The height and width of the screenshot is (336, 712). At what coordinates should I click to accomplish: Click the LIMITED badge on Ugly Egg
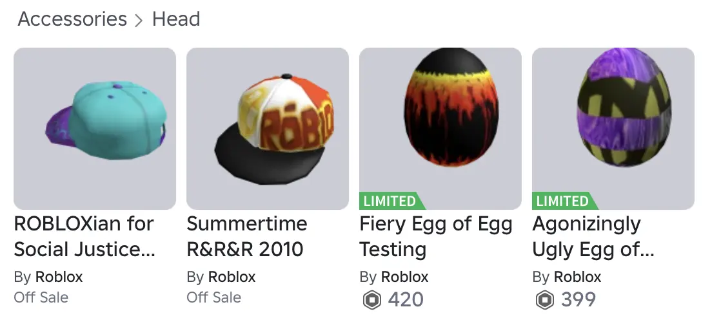pyautogui.click(x=563, y=201)
